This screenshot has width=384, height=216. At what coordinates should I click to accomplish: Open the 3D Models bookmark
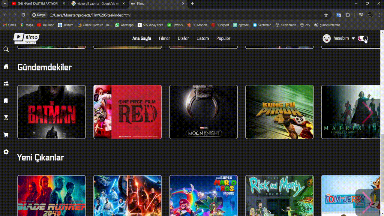pos(197,25)
